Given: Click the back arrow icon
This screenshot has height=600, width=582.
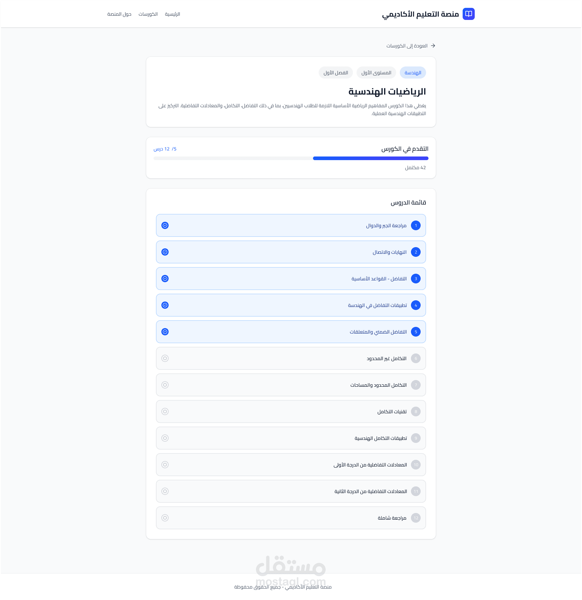Looking at the screenshot, I should [x=433, y=46].
